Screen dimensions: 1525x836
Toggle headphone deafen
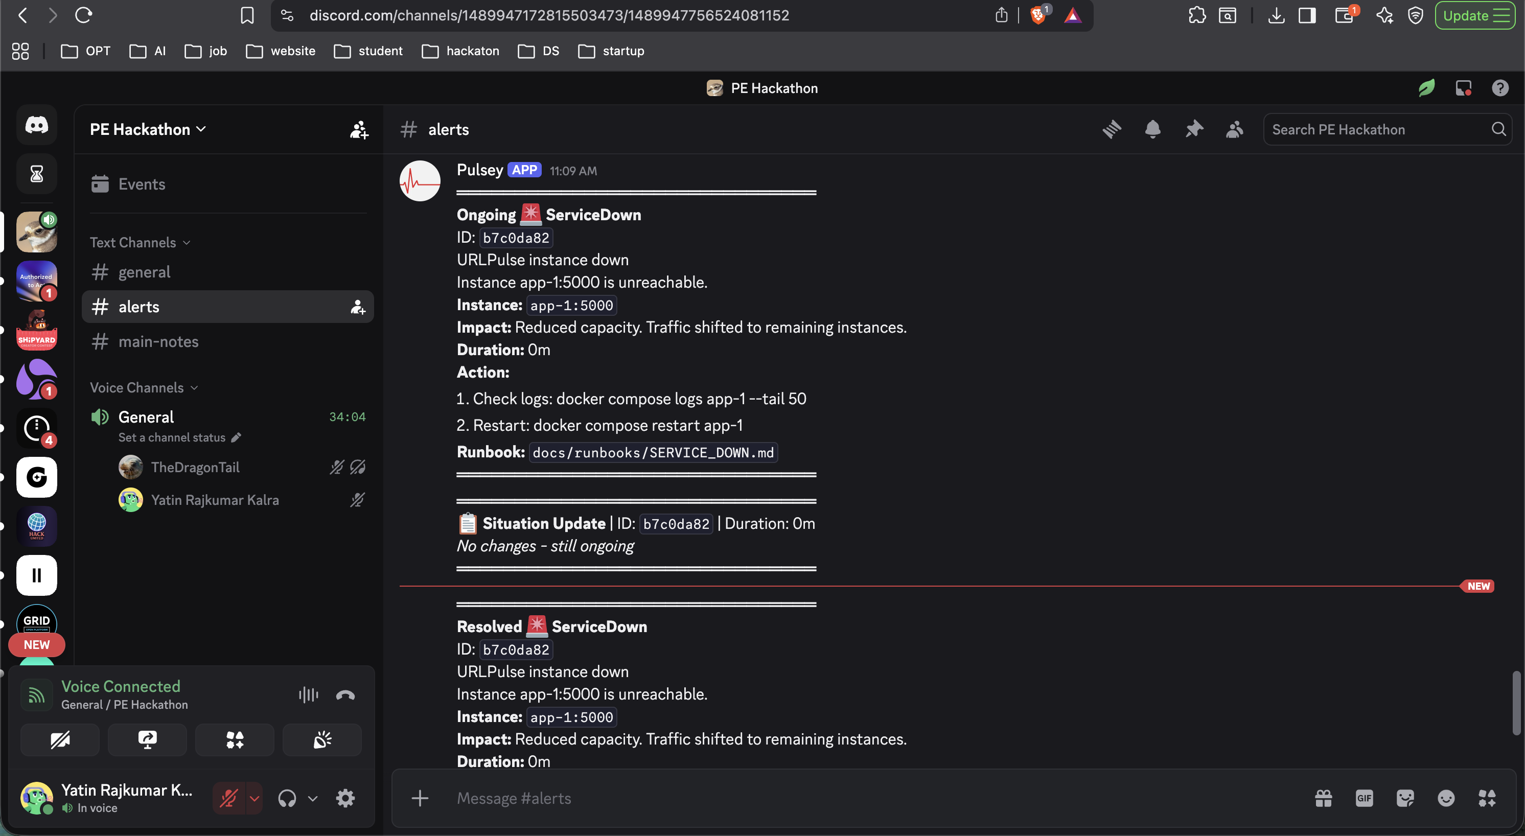coord(287,798)
